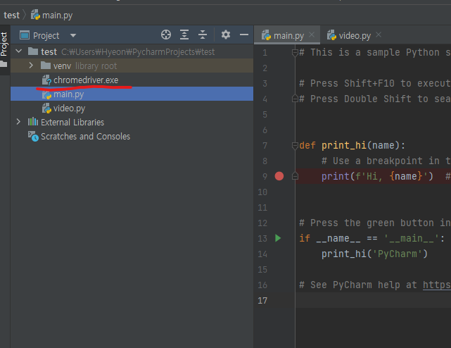The width and height of the screenshot is (451, 348).
Task: Click the def print_hi(name) line
Action: (352, 145)
